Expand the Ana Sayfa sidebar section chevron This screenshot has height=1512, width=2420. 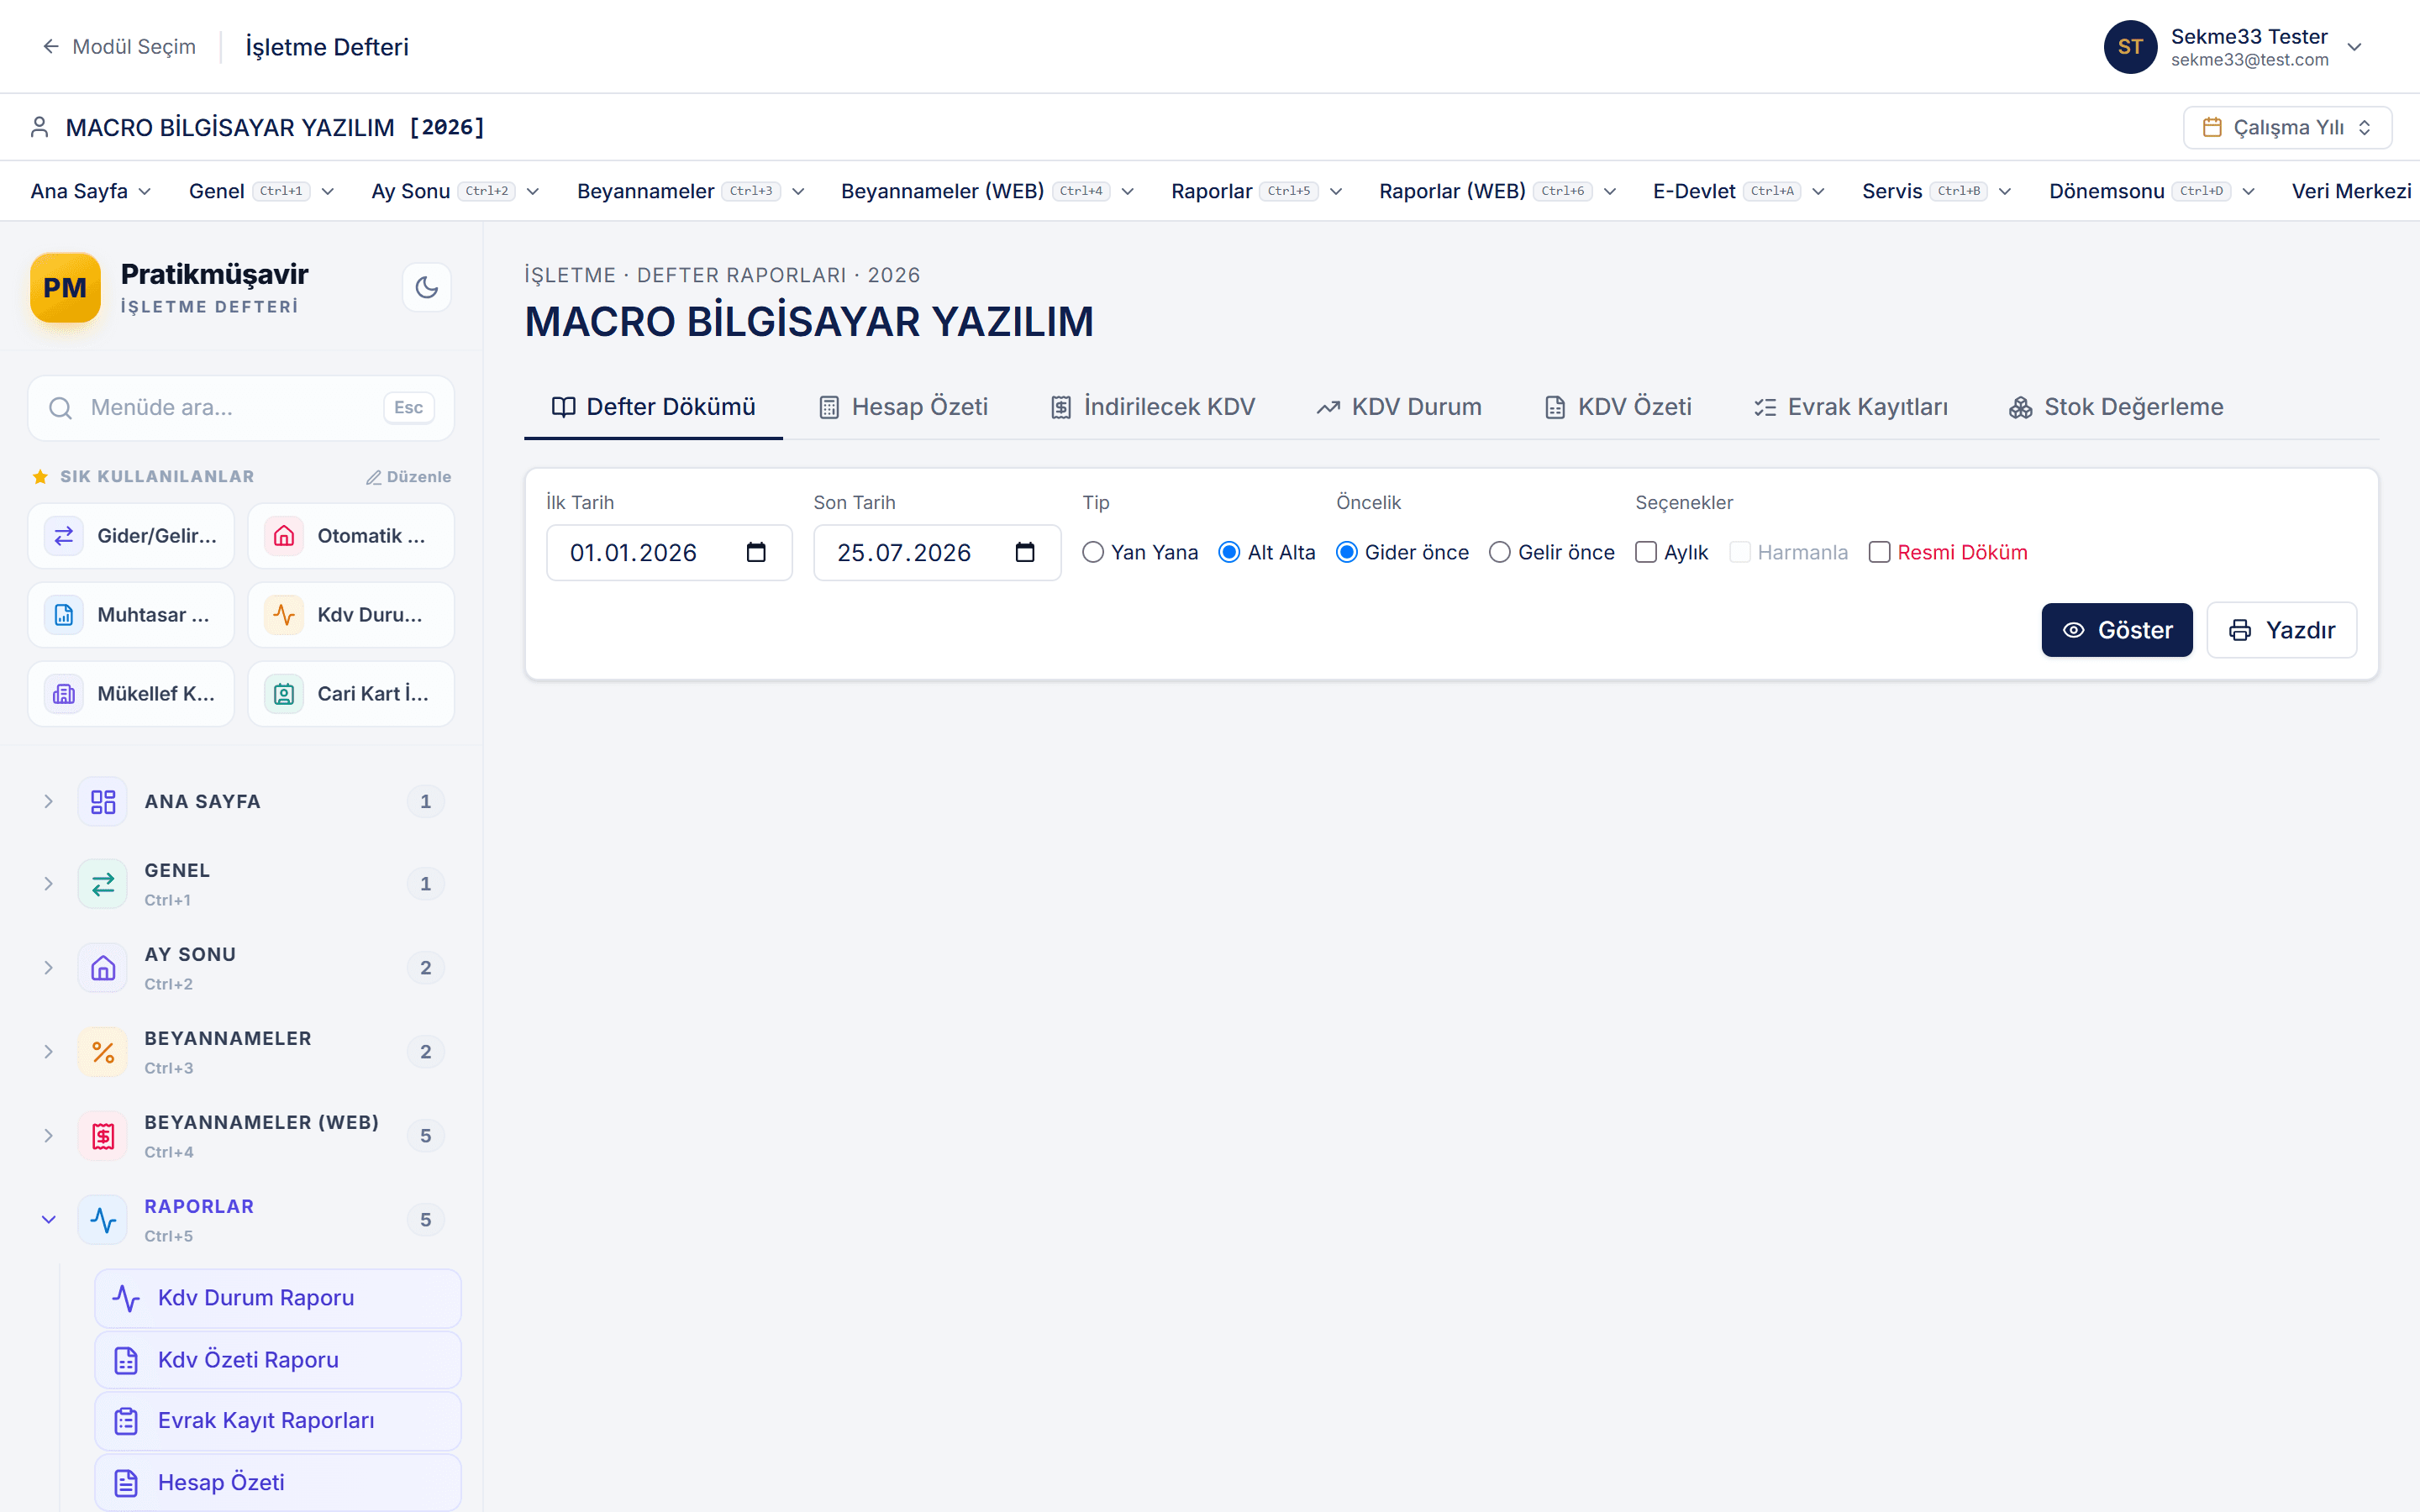tap(48, 802)
